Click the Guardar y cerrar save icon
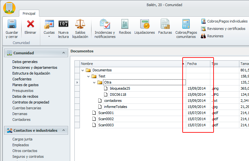This screenshot has width=249, height=161. click(x=12, y=24)
